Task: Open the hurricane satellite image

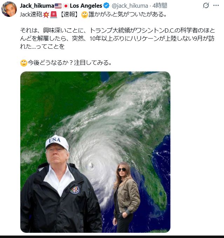Action: 95,152
